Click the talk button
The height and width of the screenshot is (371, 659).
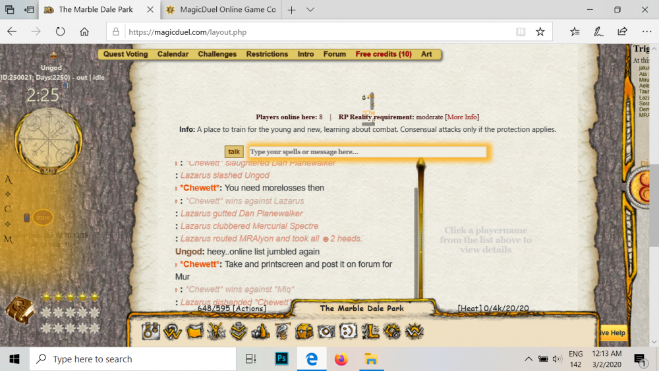point(234,152)
